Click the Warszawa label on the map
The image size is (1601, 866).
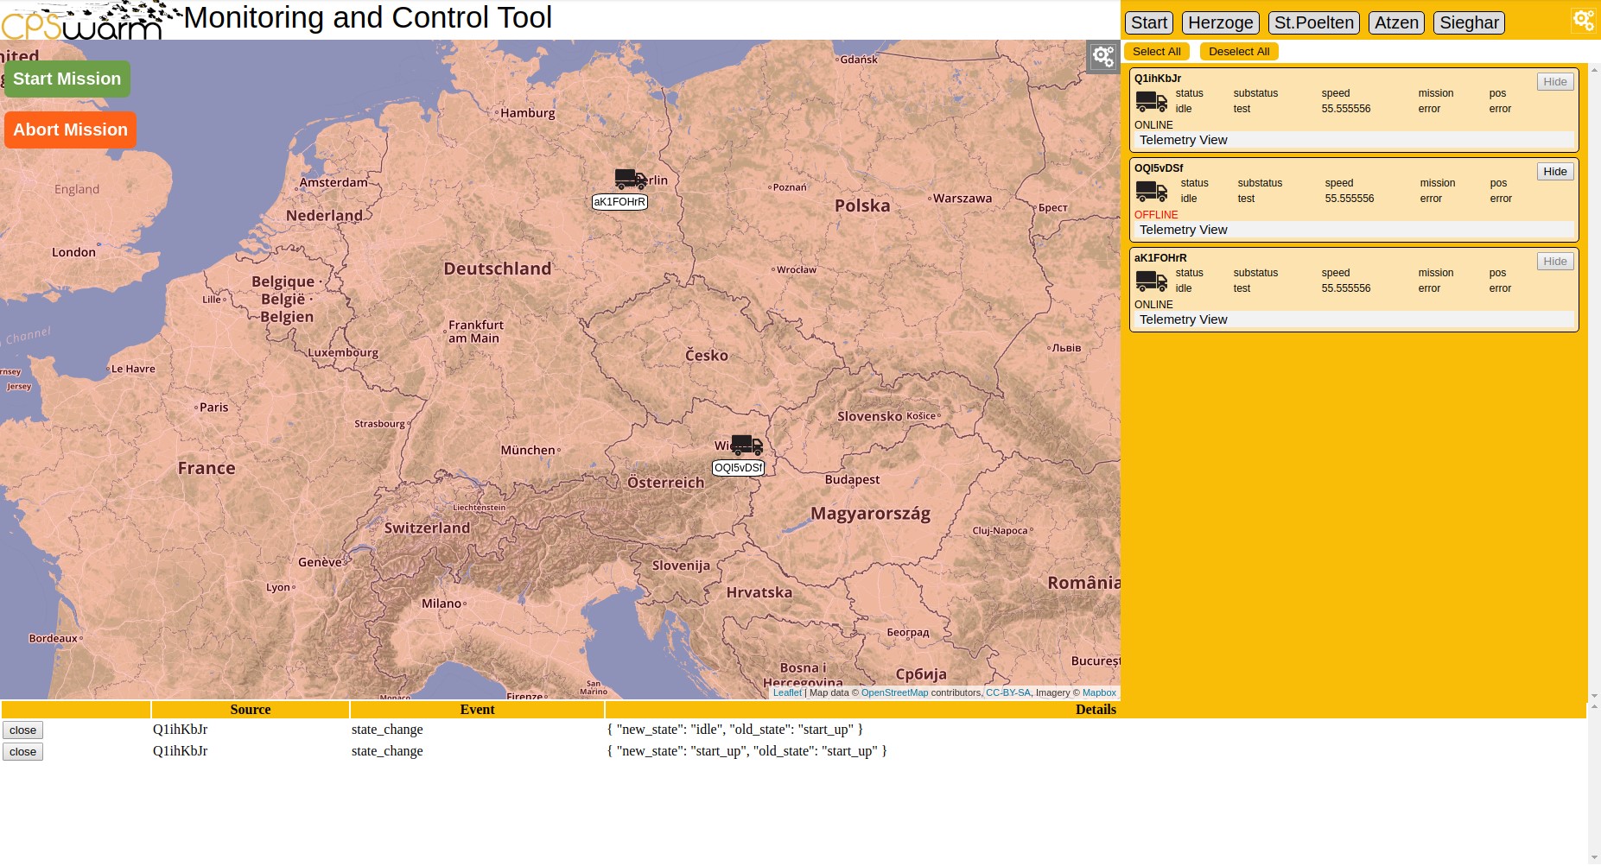[x=963, y=199]
